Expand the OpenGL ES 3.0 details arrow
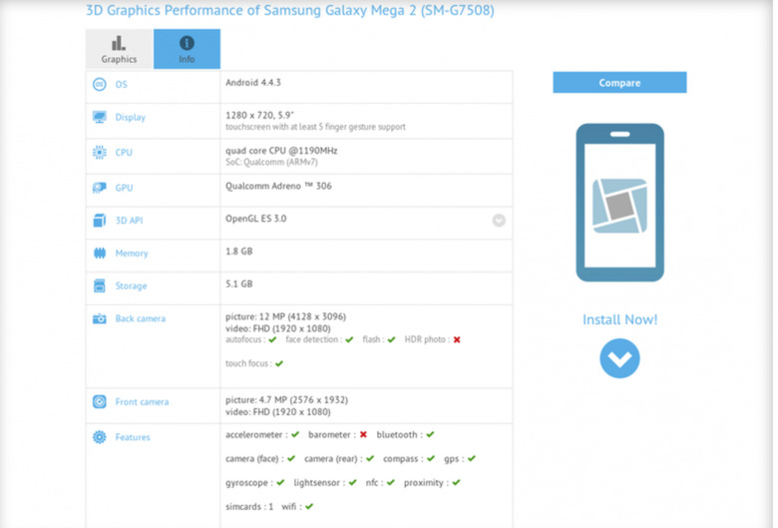 click(499, 220)
